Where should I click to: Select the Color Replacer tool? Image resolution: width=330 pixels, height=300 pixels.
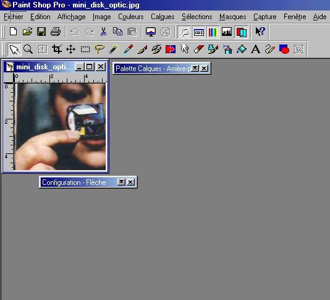pyautogui.click(x=171, y=49)
